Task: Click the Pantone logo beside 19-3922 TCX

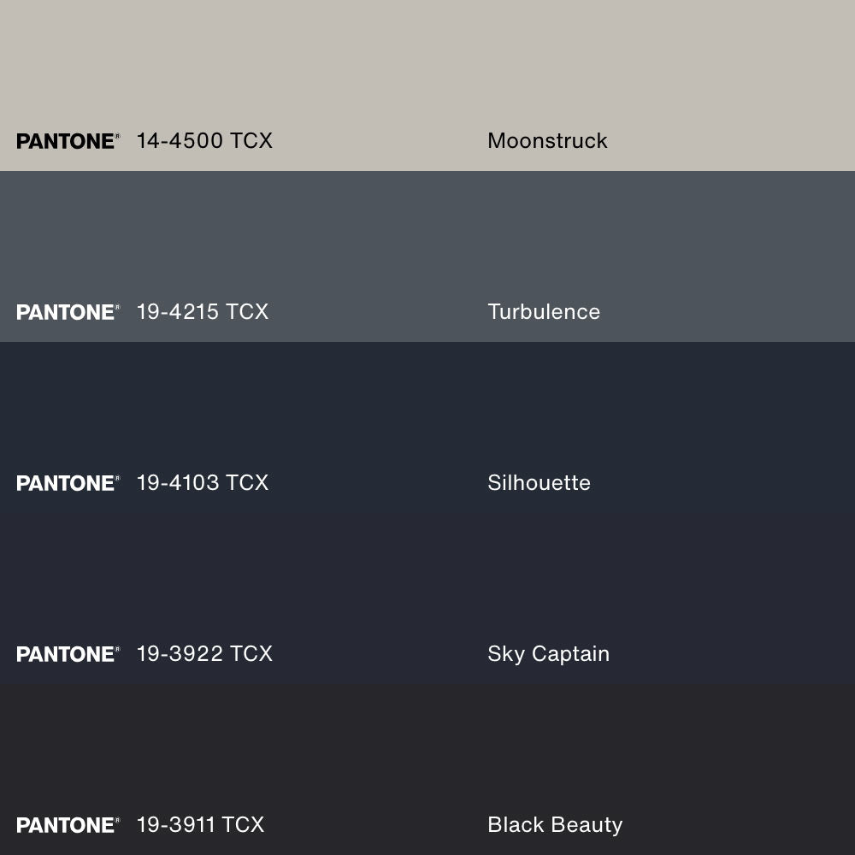Action: click(68, 654)
